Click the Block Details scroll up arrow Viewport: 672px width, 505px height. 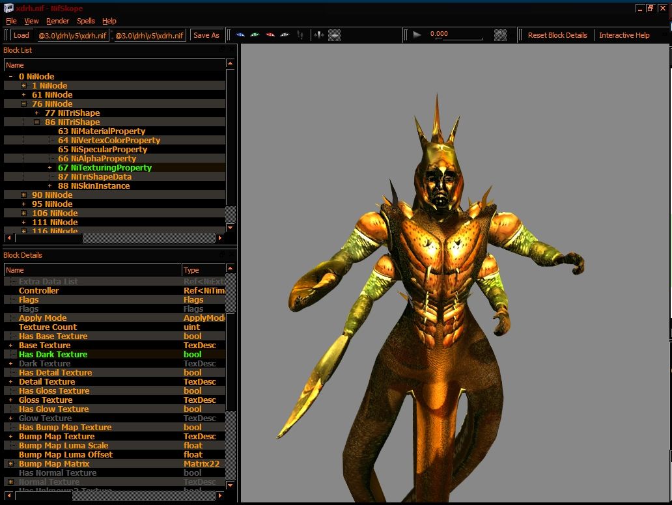pyautogui.click(x=230, y=269)
